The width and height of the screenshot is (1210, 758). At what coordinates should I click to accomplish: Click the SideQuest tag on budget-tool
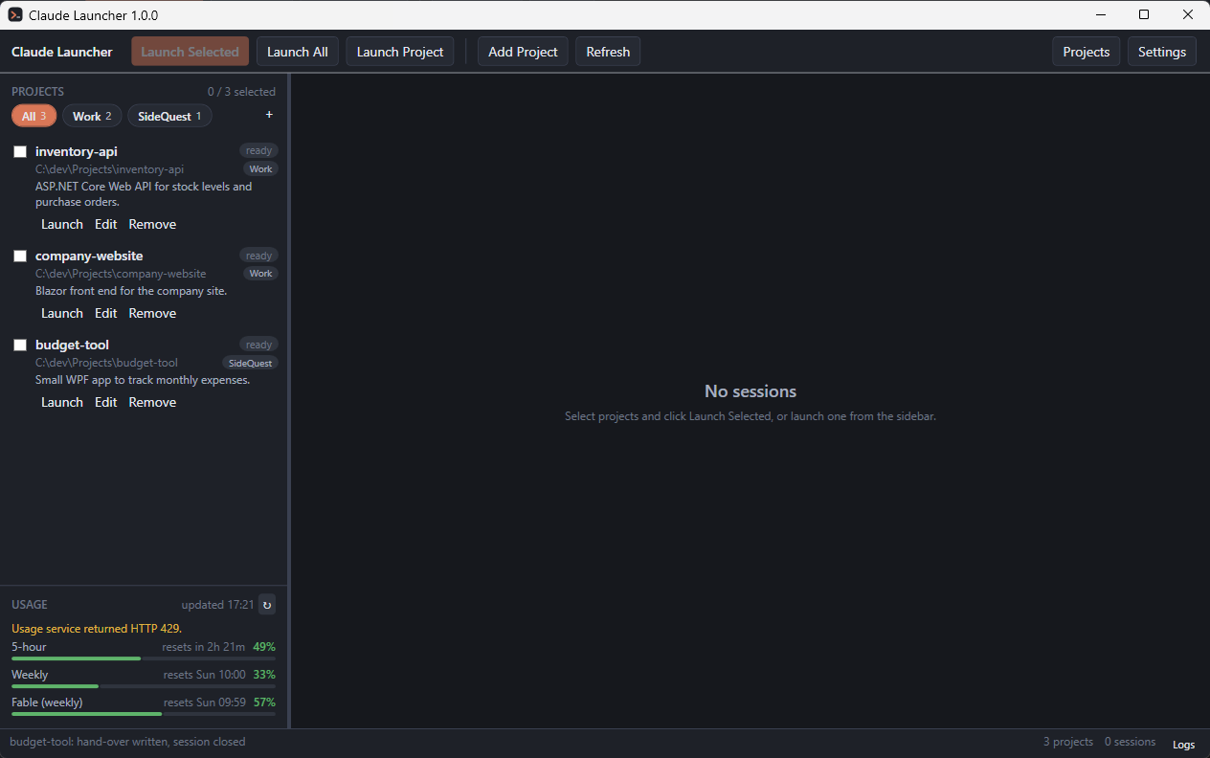click(x=250, y=363)
